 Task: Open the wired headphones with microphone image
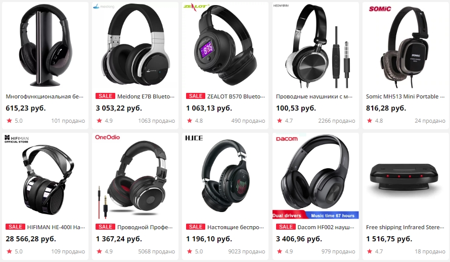click(x=316, y=46)
